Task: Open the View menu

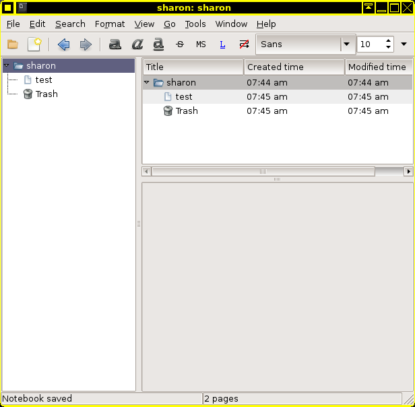Action: coord(144,24)
